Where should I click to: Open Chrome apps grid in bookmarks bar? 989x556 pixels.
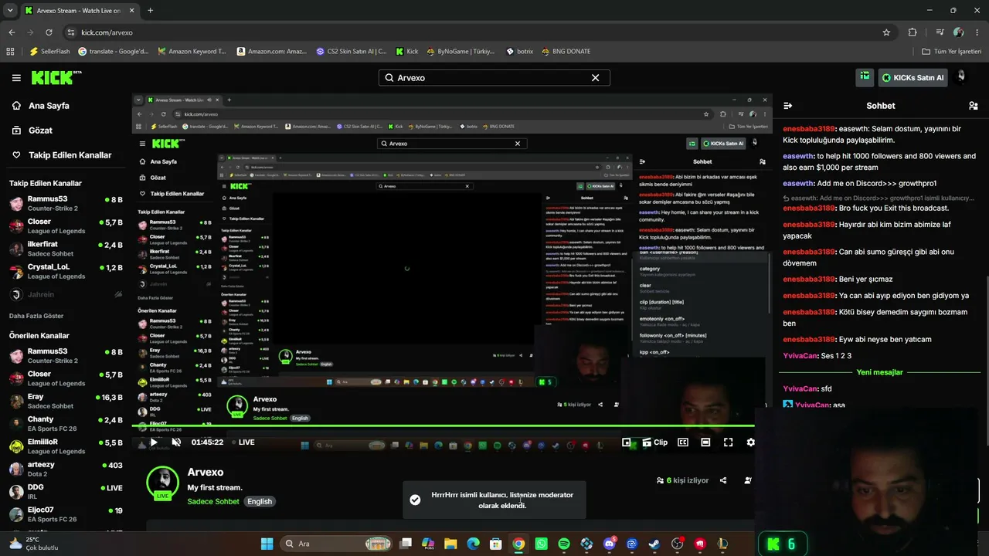(x=10, y=52)
